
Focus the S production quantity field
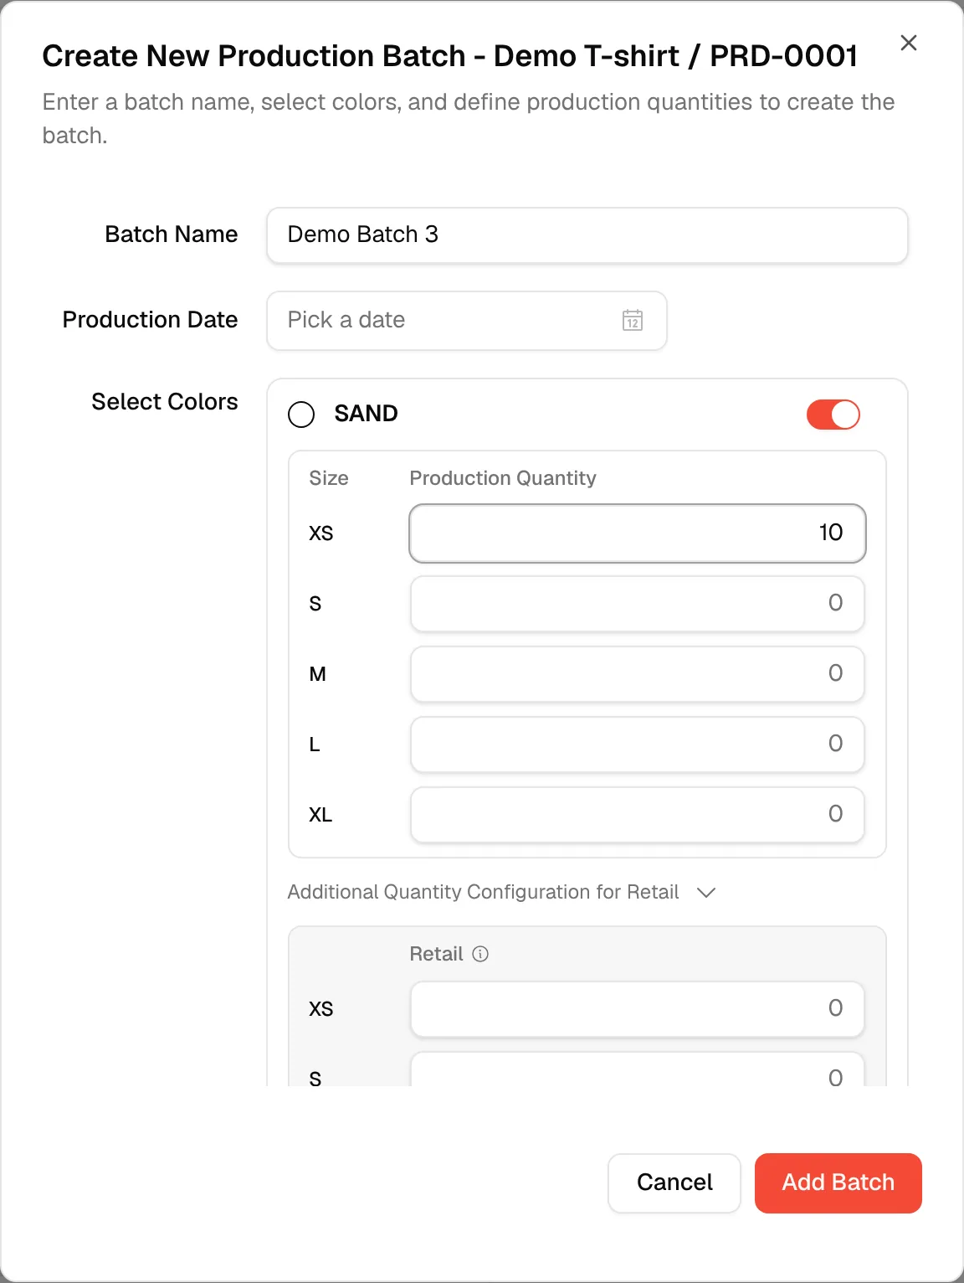[638, 604]
